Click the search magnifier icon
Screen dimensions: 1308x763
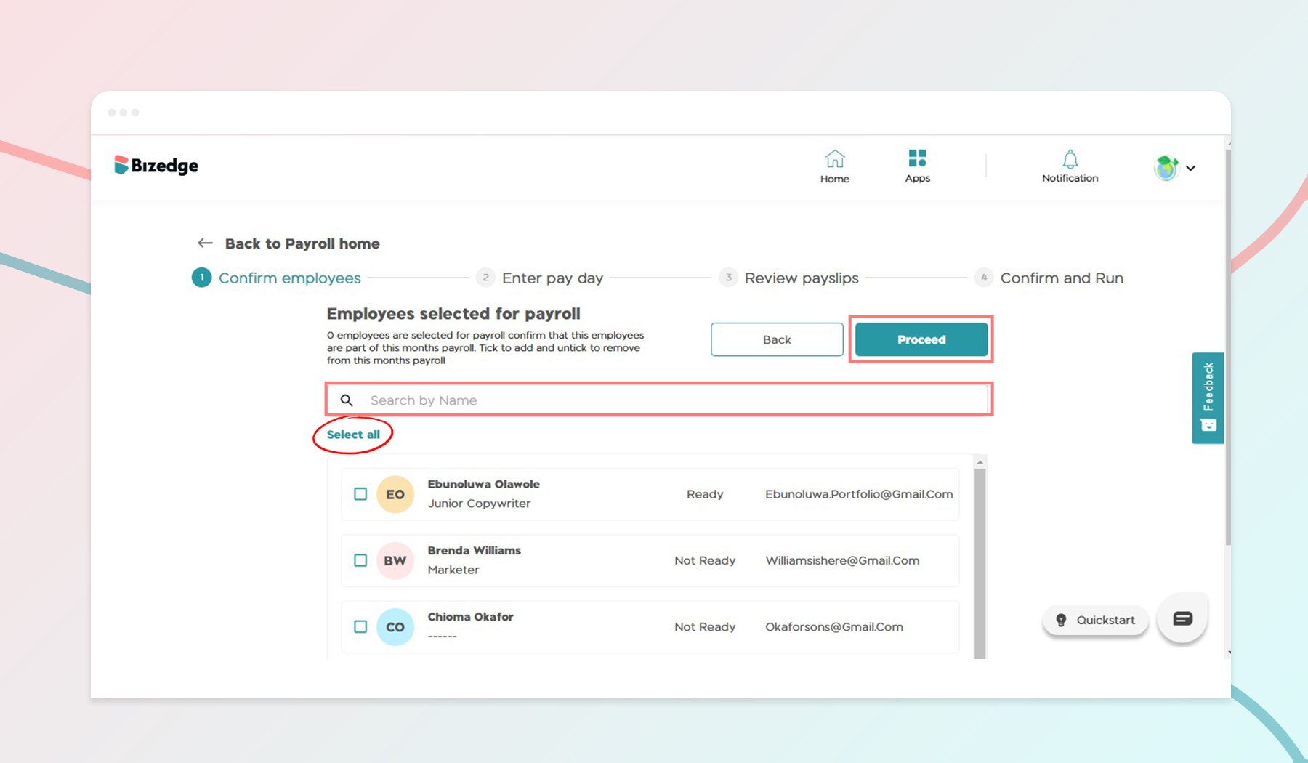click(x=347, y=400)
